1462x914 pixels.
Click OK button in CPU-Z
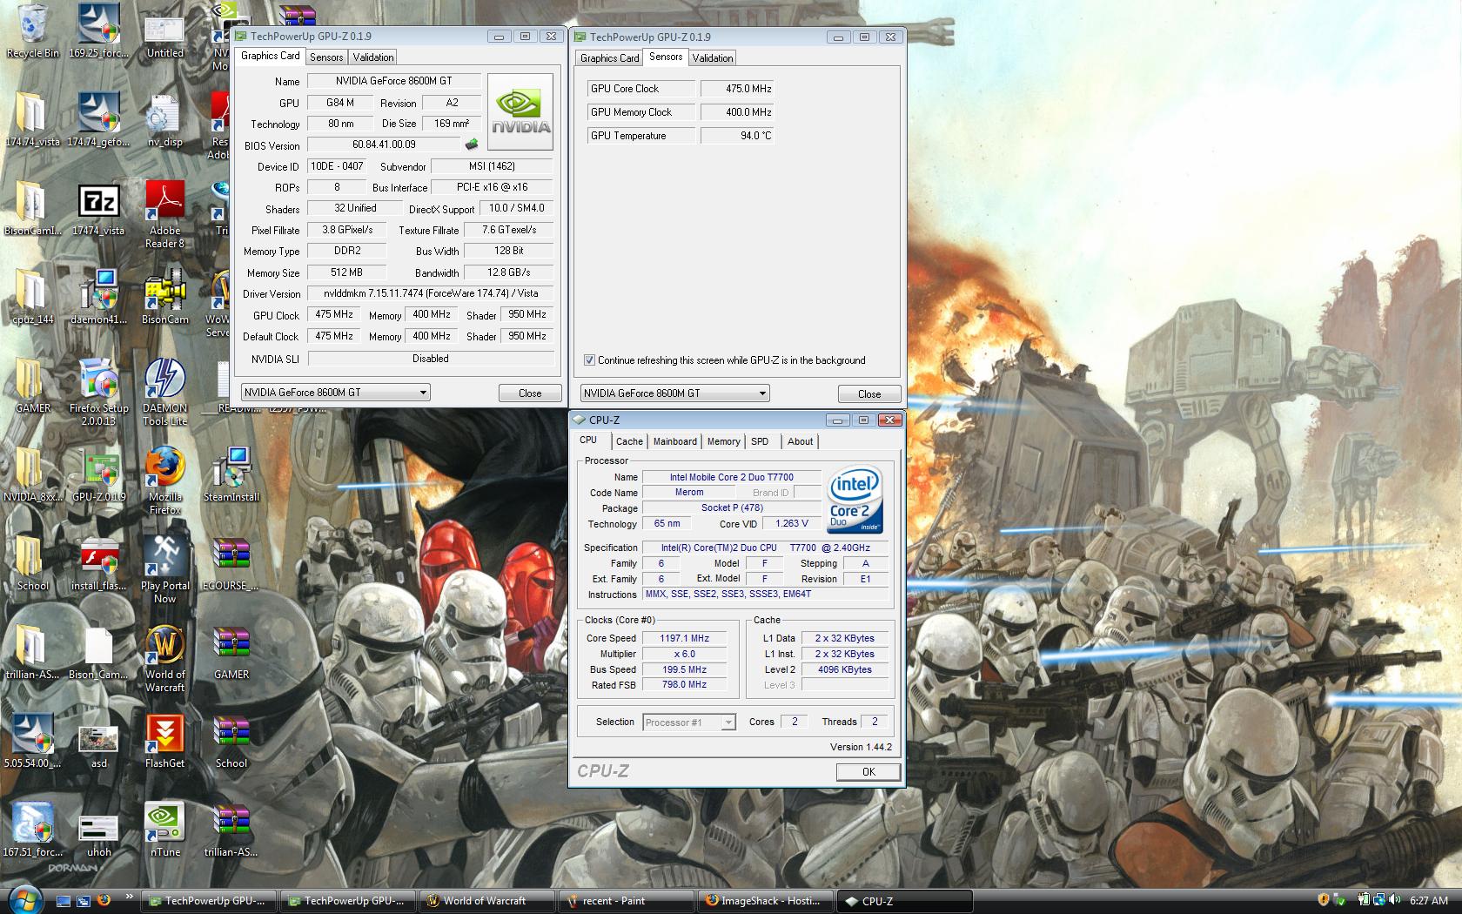coord(868,772)
